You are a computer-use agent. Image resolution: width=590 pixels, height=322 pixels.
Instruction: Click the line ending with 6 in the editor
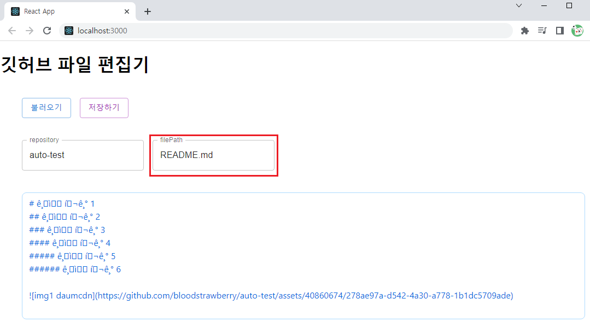click(x=75, y=270)
